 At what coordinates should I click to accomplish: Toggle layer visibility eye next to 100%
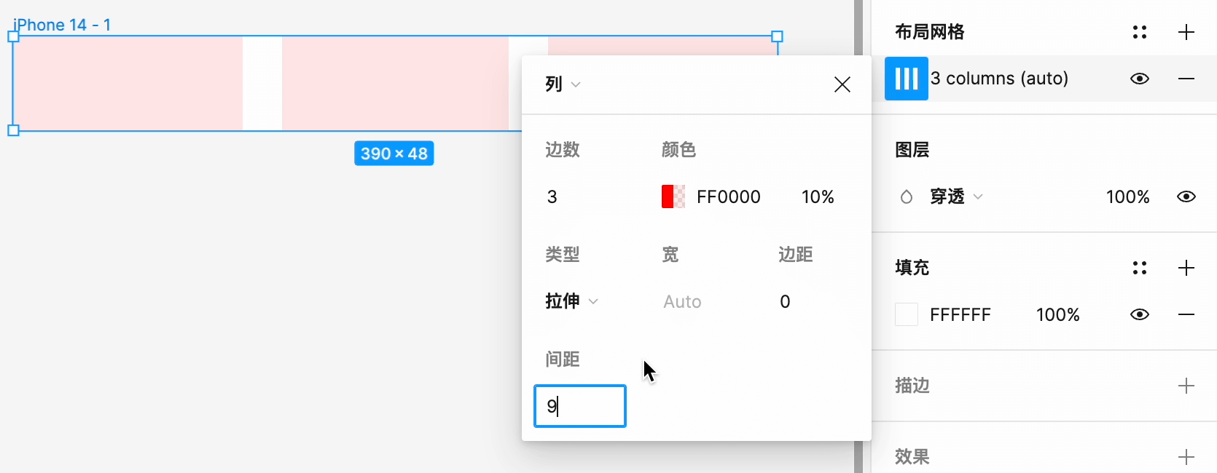tap(1186, 196)
